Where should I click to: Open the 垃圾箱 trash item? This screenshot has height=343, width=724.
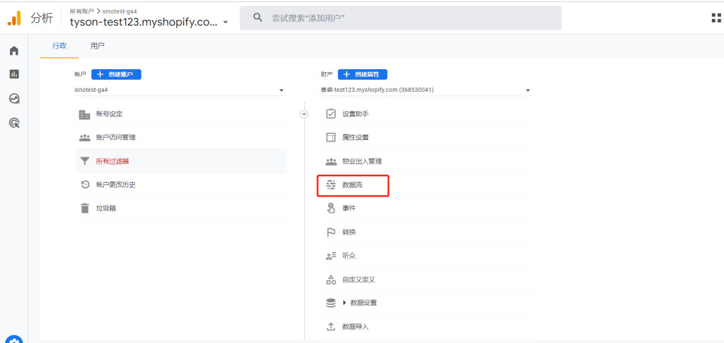pyautogui.click(x=106, y=208)
